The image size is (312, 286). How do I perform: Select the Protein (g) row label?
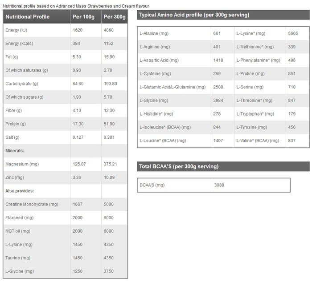tap(16, 124)
